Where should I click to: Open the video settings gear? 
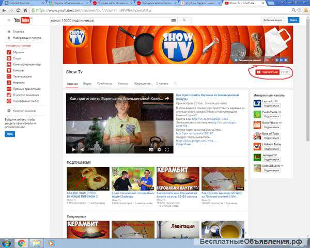[x=159, y=149]
